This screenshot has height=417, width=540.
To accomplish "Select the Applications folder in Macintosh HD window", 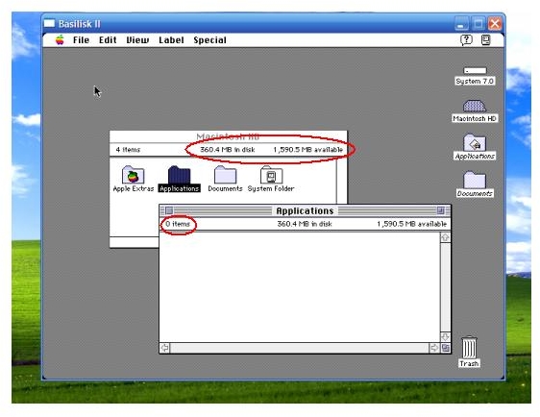I will click(x=179, y=175).
